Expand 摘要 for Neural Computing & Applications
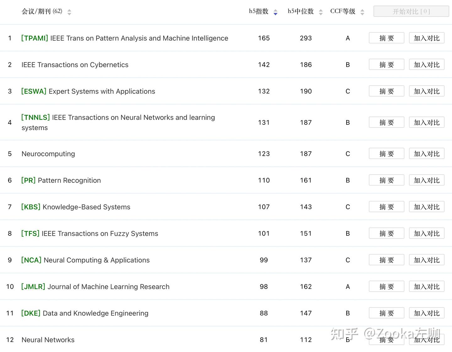 point(386,260)
